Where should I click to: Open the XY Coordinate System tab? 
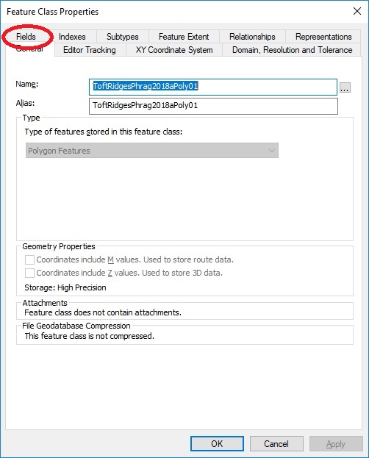(174, 50)
